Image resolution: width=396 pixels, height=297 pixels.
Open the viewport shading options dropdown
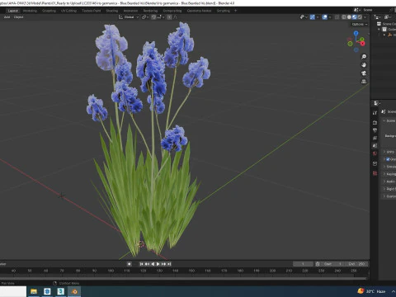click(x=365, y=17)
